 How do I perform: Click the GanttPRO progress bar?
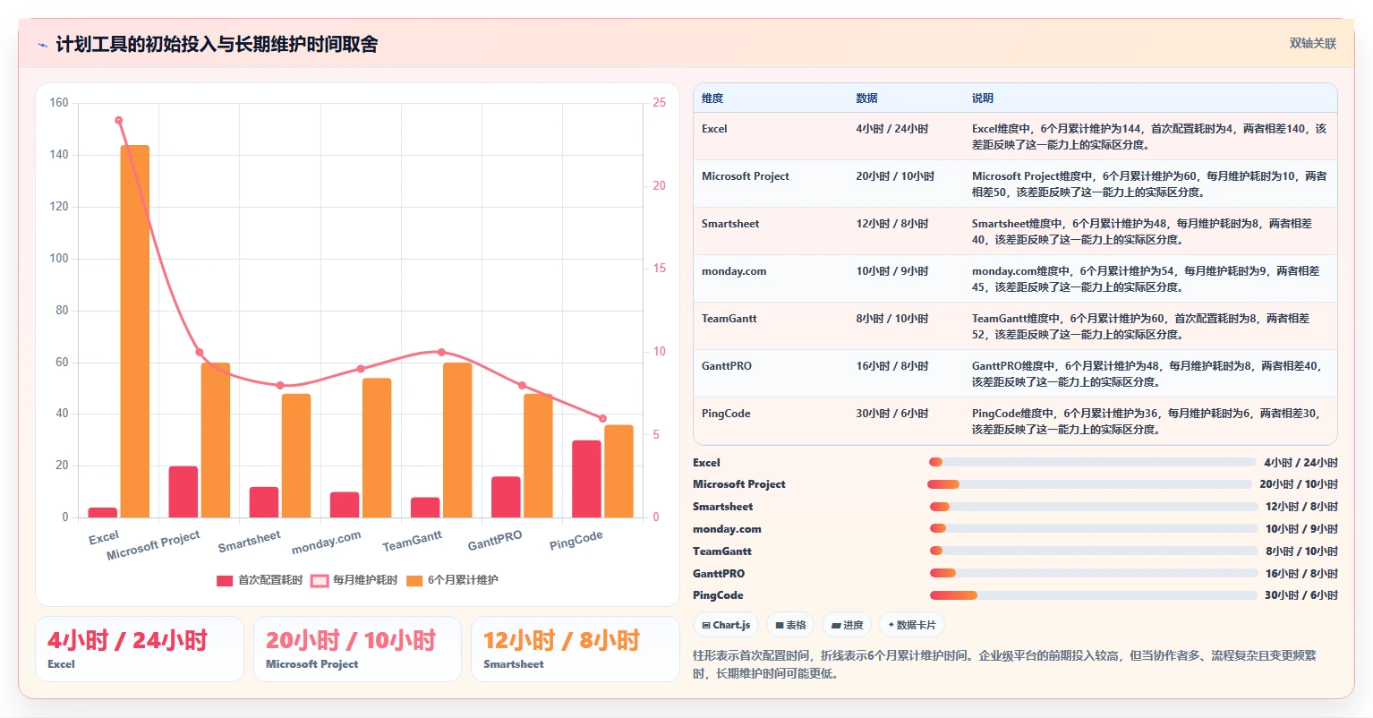click(x=1094, y=573)
